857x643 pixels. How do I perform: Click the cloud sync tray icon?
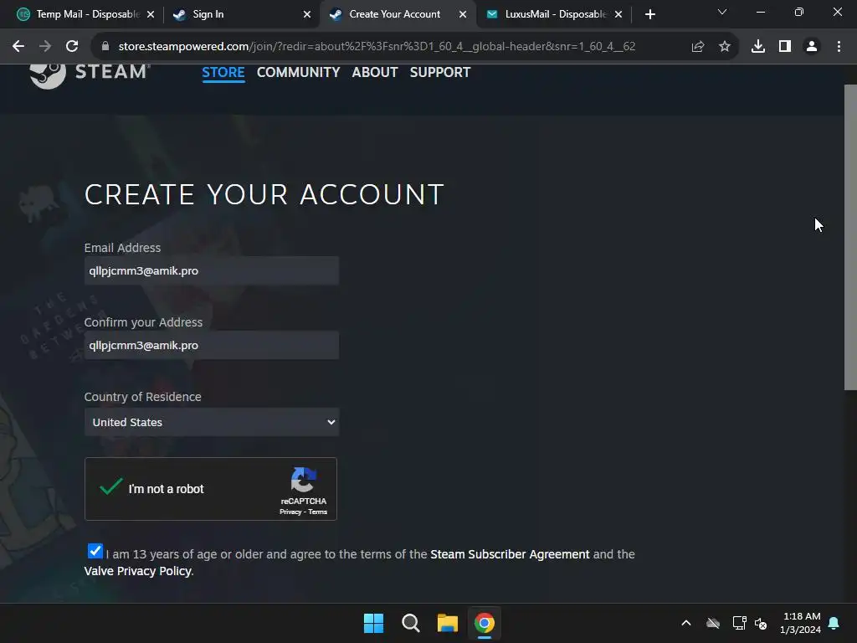[x=713, y=623]
